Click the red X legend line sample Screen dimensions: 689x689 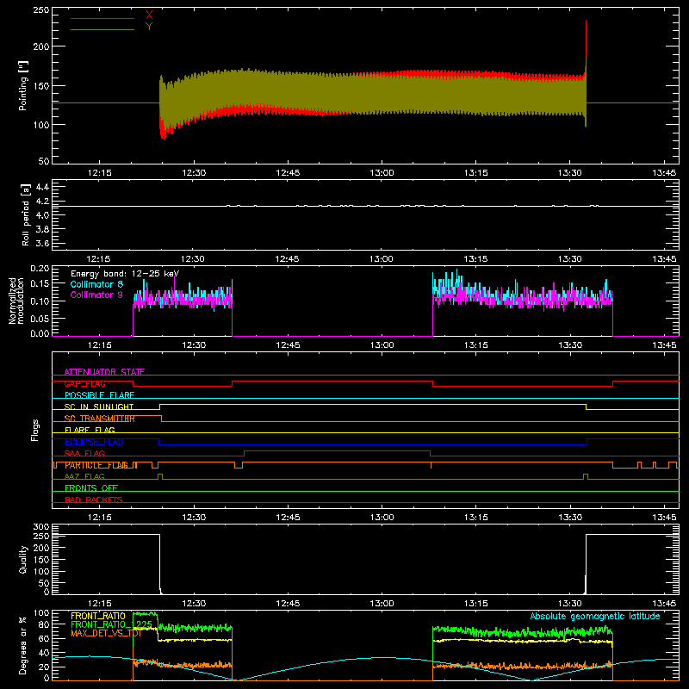[102, 18]
